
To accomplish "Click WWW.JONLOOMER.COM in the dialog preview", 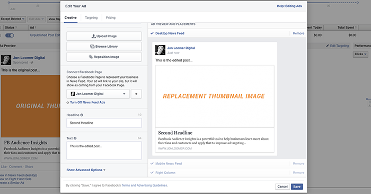I will pyautogui.click(x=175, y=148).
